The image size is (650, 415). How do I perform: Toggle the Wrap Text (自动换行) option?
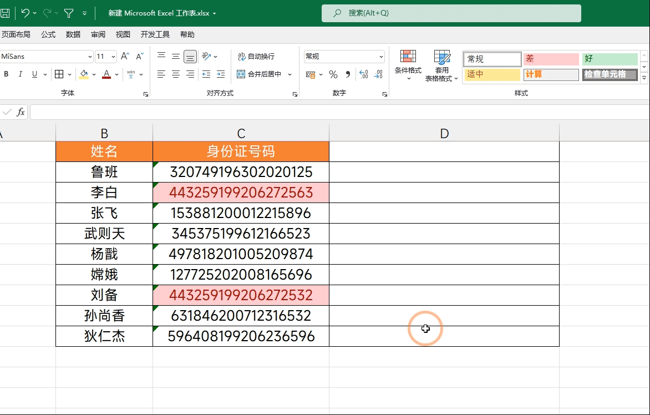tap(256, 57)
